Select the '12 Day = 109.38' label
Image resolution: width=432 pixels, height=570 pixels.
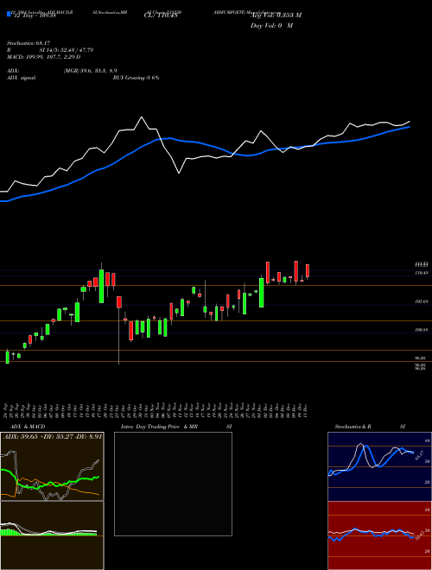pos(35,16)
